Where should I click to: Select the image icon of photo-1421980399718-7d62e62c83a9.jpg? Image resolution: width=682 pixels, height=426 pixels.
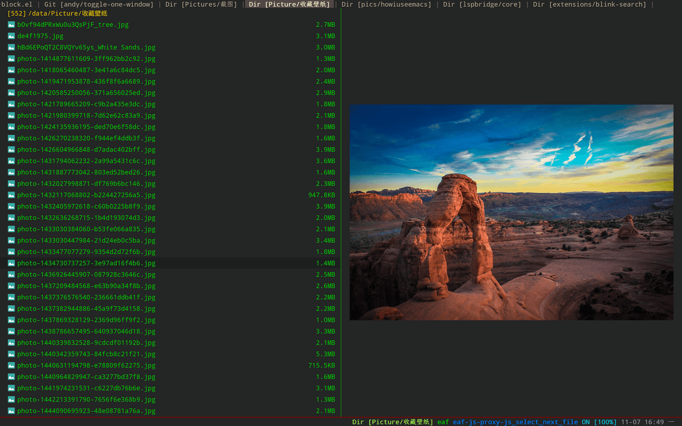tap(11, 116)
